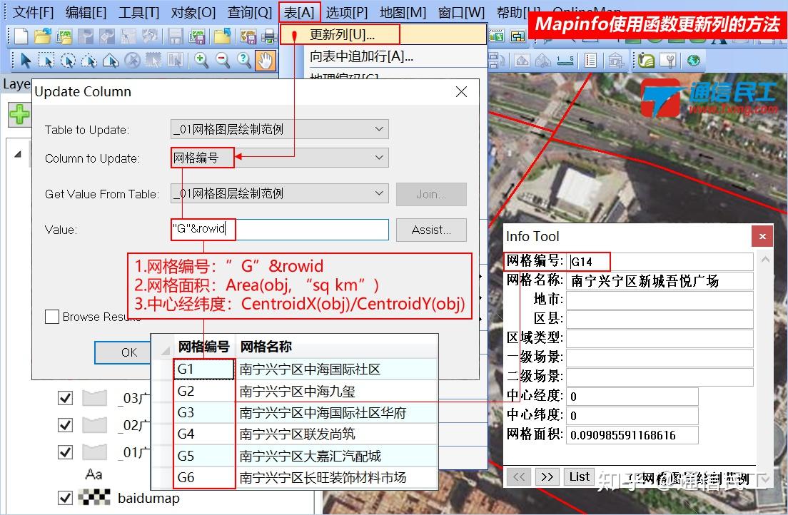
Task: Click the >> next record button
Action: 547,476
